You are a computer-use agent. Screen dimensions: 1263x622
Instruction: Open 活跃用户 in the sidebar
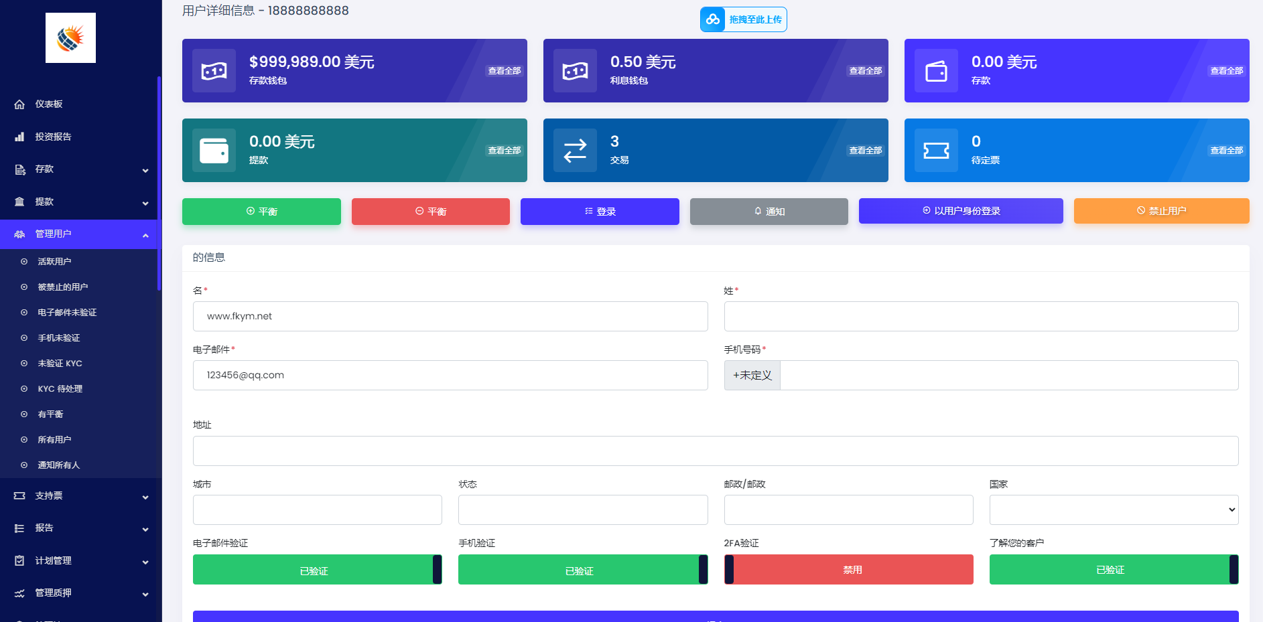point(54,262)
